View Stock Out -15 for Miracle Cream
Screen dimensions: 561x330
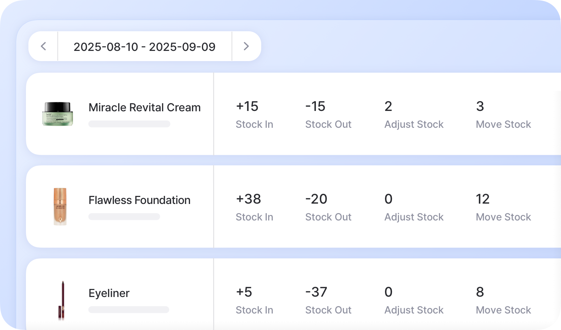315,107
